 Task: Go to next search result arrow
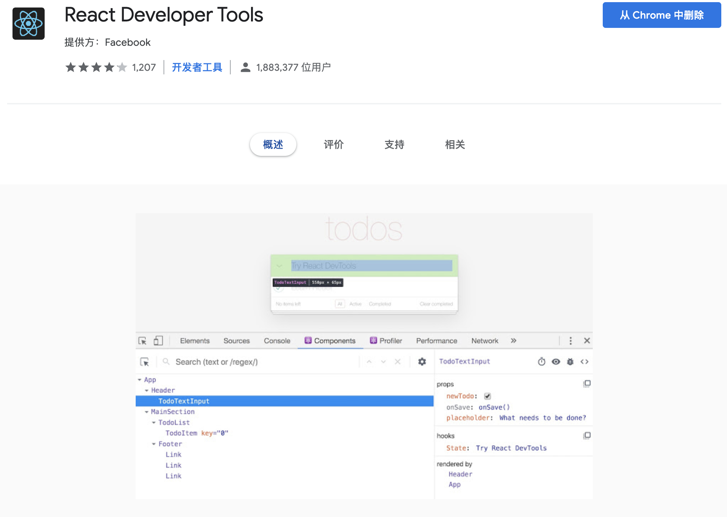(383, 362)
